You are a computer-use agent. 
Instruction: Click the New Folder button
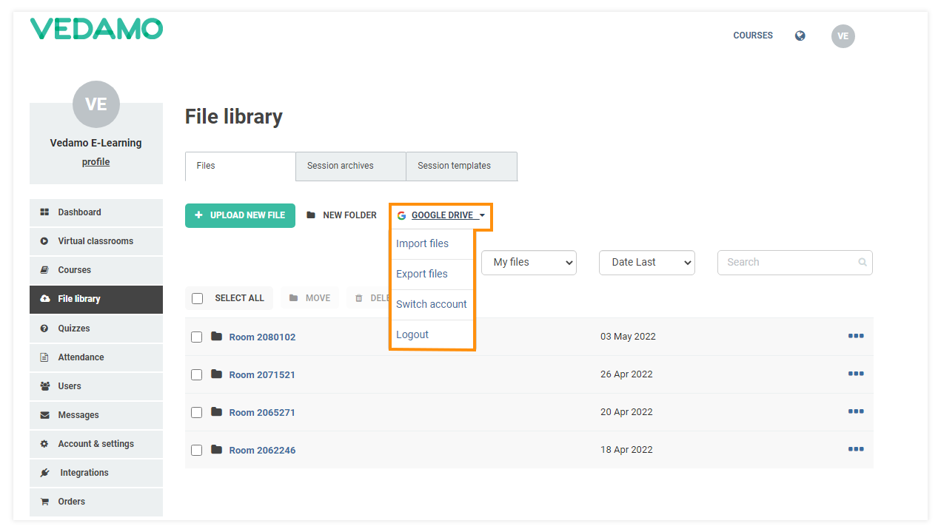(342, 215)
